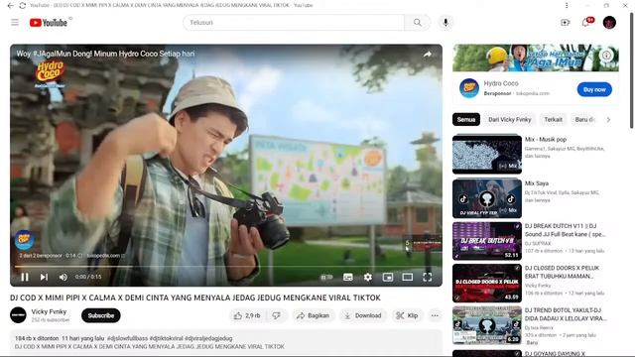Toggle autoplay switch in player
635x357 pixels.
click(326, 277)
